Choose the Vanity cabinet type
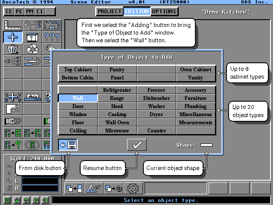The image size is (273, 205). point(196,78)
